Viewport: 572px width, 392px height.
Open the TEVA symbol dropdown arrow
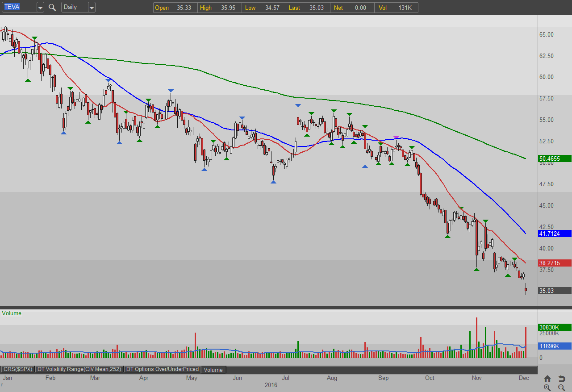[40, 8]
